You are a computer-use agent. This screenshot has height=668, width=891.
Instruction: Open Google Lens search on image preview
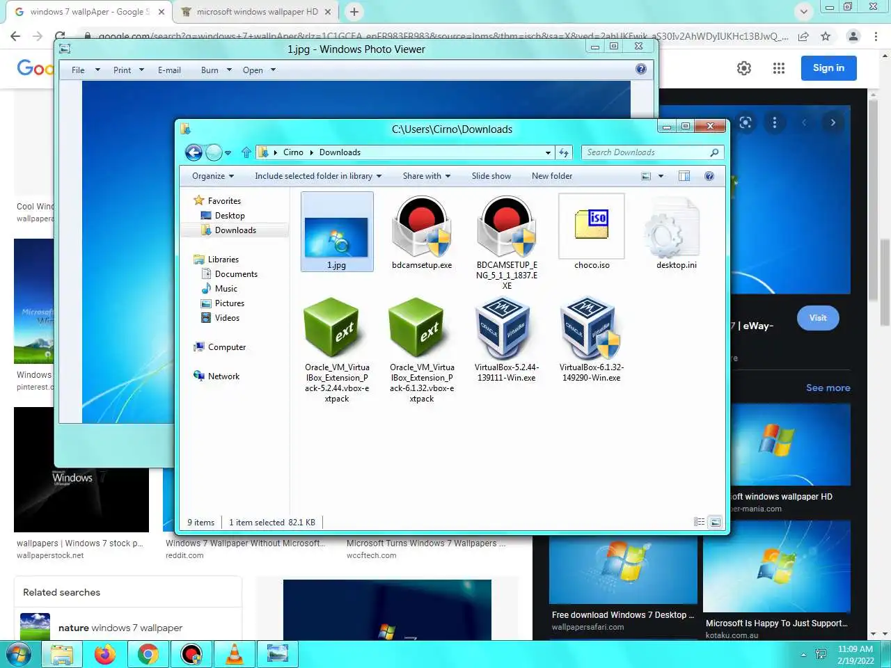pos(746,122)
